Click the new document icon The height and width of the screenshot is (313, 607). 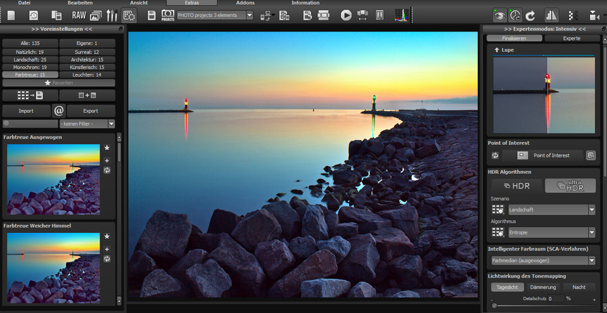pyautogui.click(x=11, y=15)
